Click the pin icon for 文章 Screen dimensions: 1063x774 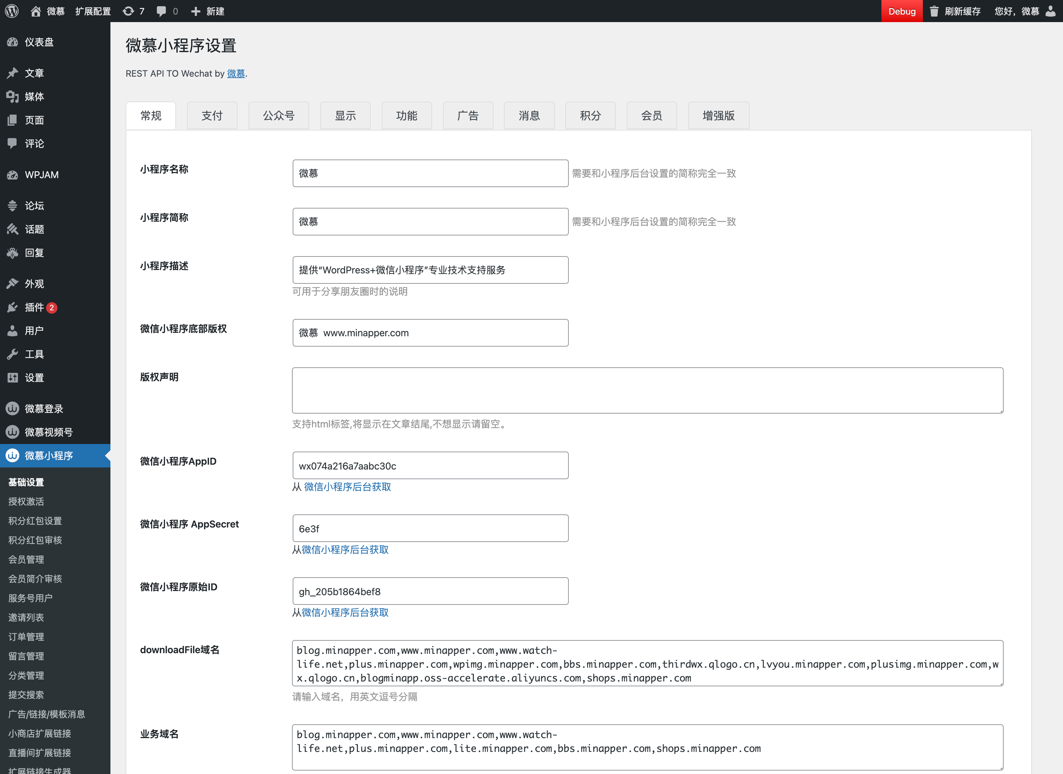(x=13, y=73)
